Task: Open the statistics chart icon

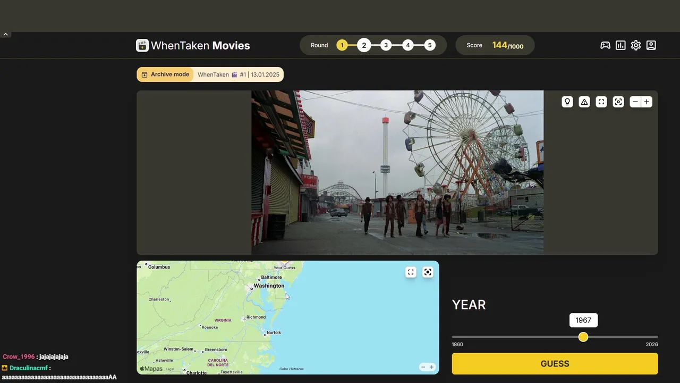Action: point(620,45)
